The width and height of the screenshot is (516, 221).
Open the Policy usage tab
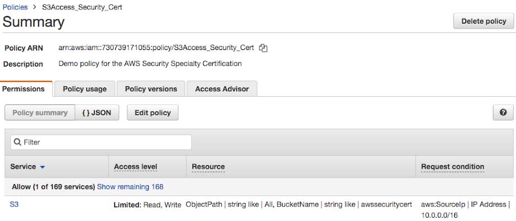(84, 89)
